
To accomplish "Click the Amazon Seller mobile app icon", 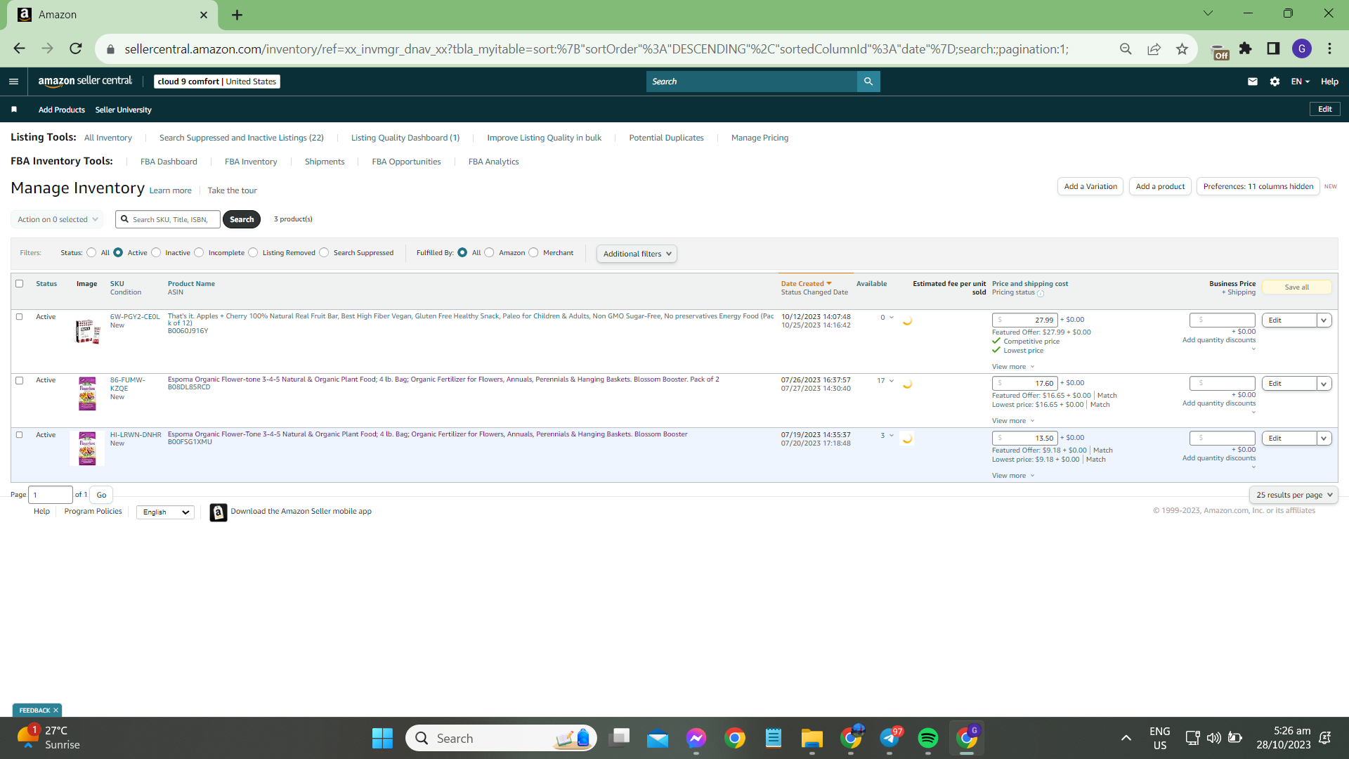I will coord(219,512).
